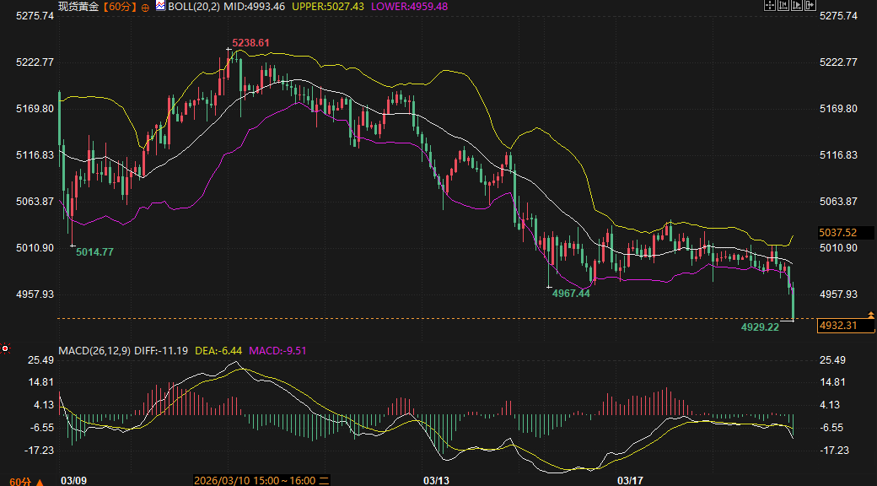Click the 4929.22 low price annotation

(x=760, y=327)
